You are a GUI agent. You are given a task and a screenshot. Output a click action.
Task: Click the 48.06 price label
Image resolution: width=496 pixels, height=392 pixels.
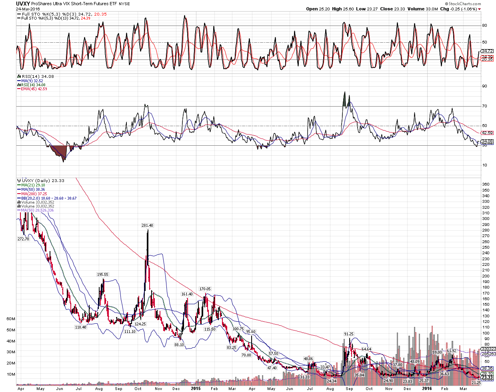click(308, 358)
